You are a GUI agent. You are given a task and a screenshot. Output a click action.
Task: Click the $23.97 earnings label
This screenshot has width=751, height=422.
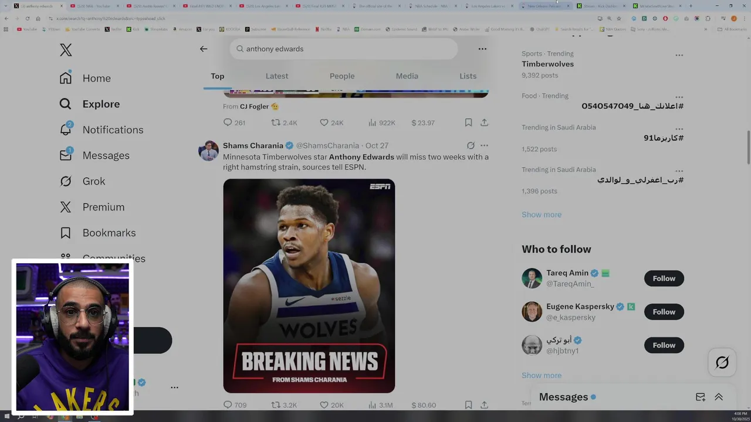[x=423, y=122]
